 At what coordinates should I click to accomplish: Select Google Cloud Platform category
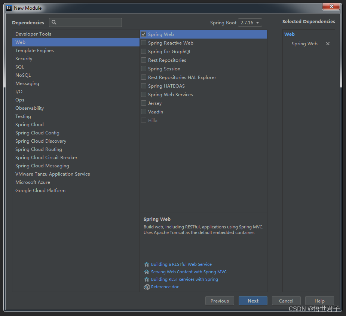point(76,191)
